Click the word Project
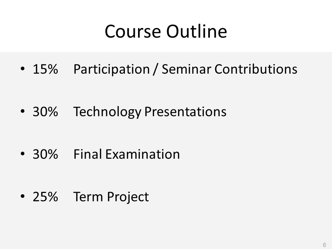The width and height of the screenshot is (332, 249). (x=128, y=197)
